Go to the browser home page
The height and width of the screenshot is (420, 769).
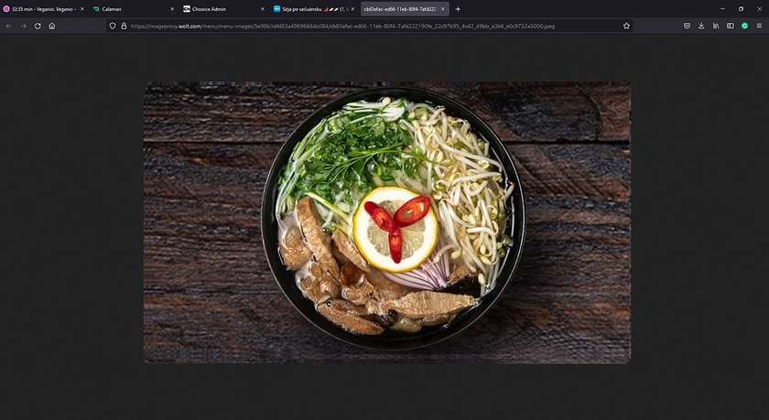[x=52, y=26]
